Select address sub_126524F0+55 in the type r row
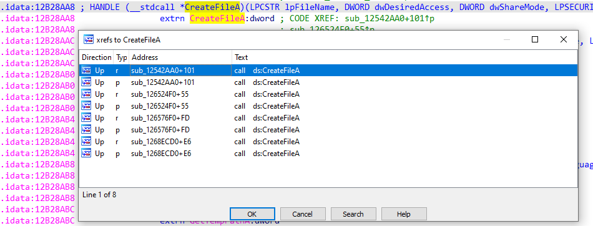This screenshot has height=226, width=593. pyautogui.click(x=160, y=94)
